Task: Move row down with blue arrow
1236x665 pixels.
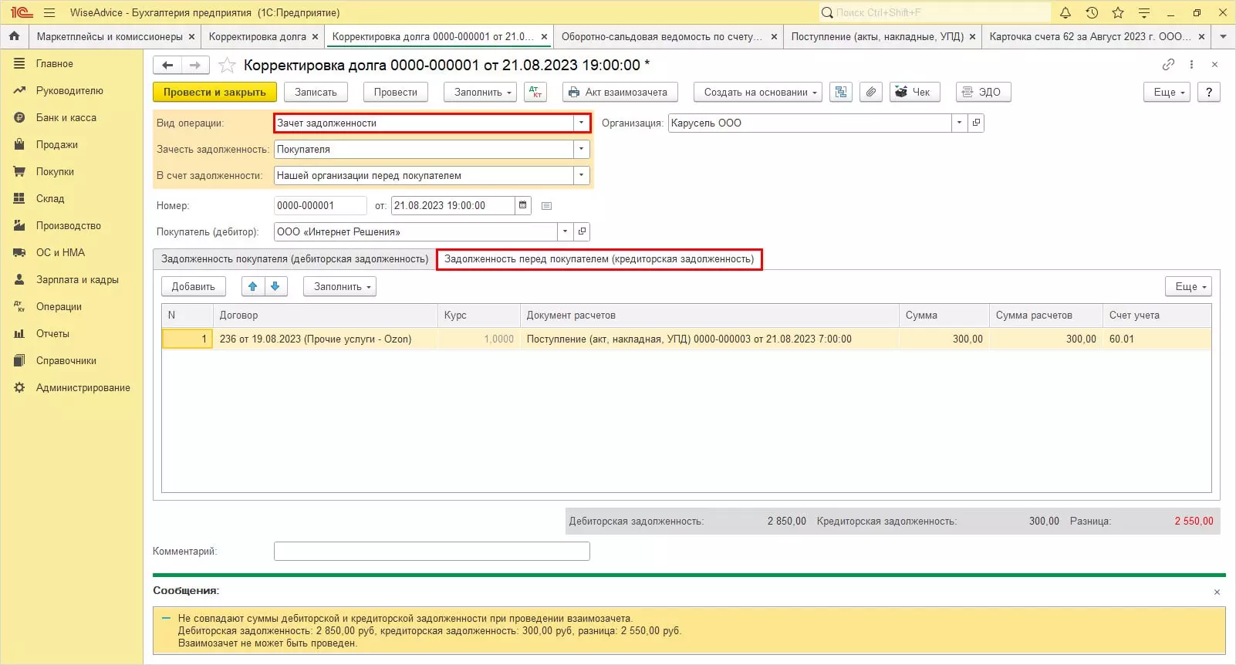Action: [x=275, y=286]
